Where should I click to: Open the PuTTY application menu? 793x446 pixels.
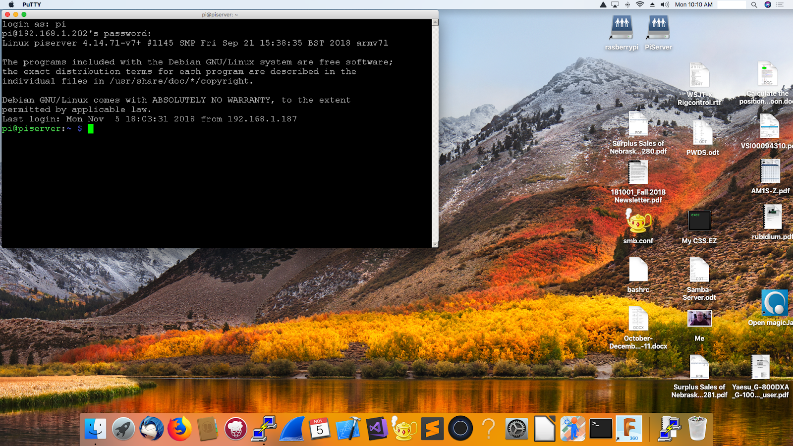pyautogui.click(x=32, y=4)
